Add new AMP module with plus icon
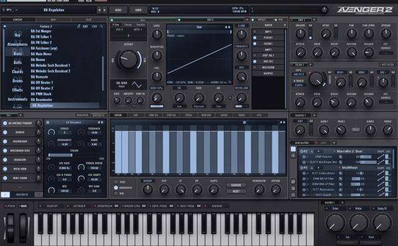 314,19
